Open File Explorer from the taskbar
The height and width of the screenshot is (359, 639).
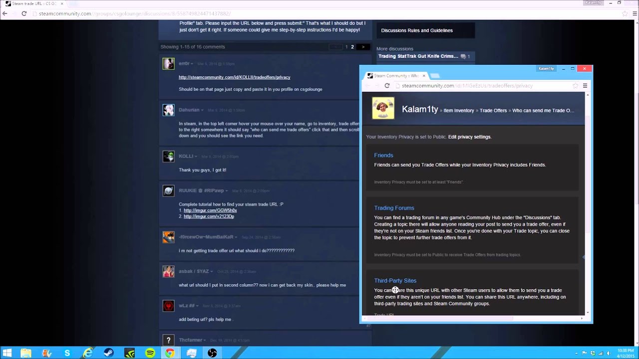point(26,353)
